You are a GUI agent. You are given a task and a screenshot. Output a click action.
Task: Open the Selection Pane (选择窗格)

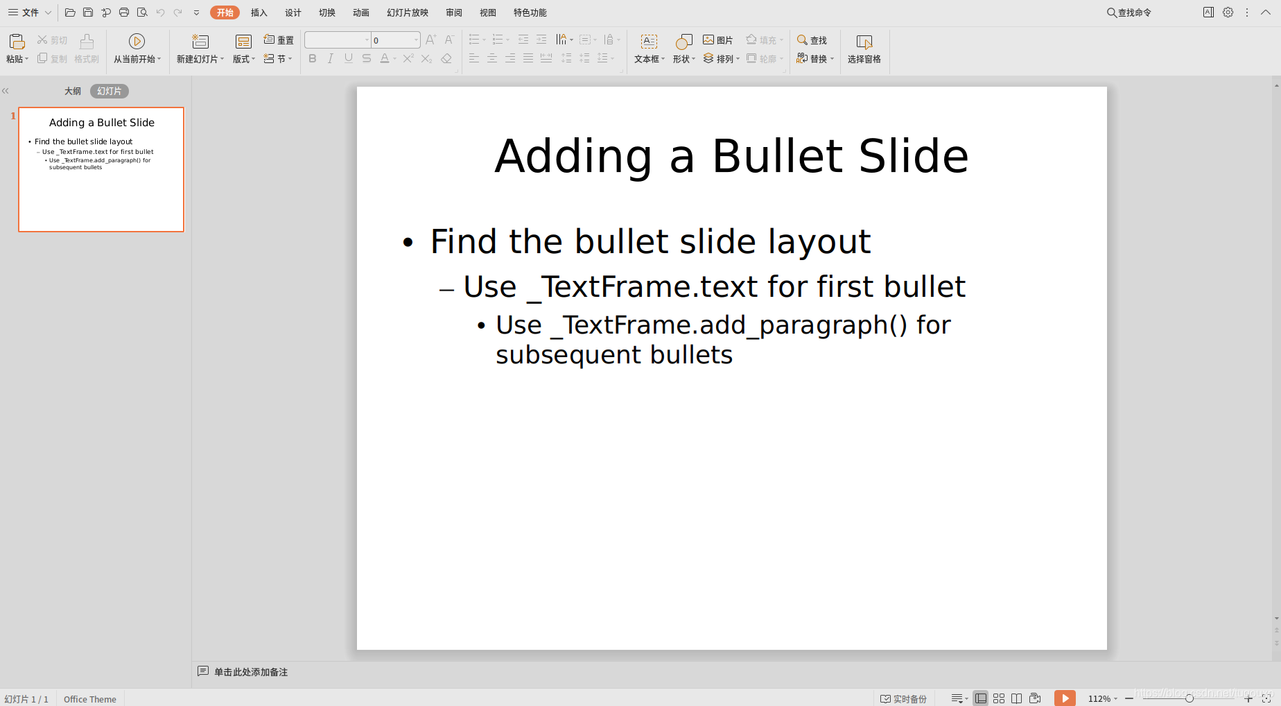864,49
